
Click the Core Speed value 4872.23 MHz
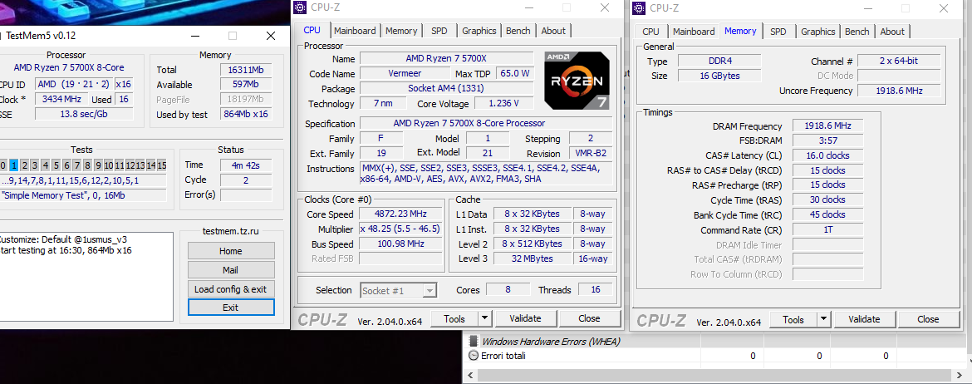(401, 214)
